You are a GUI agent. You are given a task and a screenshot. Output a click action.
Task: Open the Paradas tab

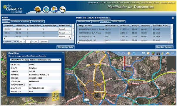click(x=96, y=21)
